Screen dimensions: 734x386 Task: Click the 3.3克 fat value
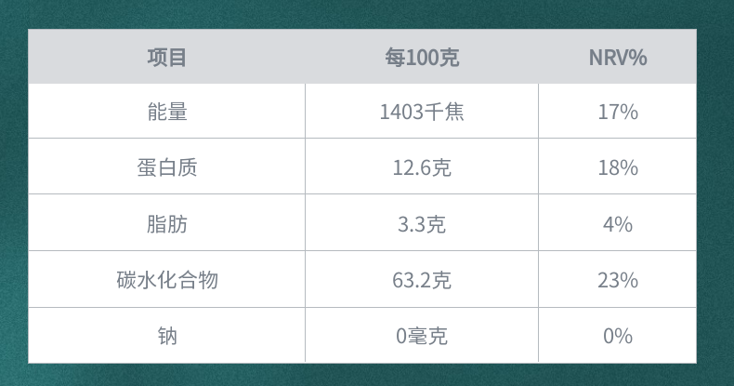[x=422, y=223]
